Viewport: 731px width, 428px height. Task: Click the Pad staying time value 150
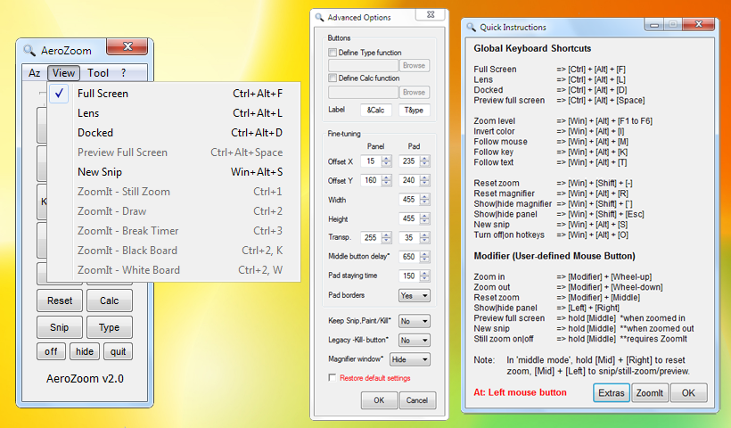click(409, 276)
